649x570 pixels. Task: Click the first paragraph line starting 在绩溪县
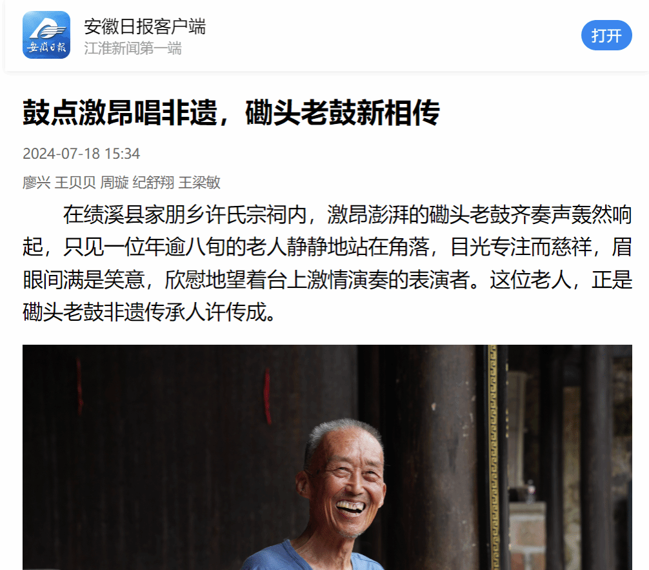[x=347, y=215]
